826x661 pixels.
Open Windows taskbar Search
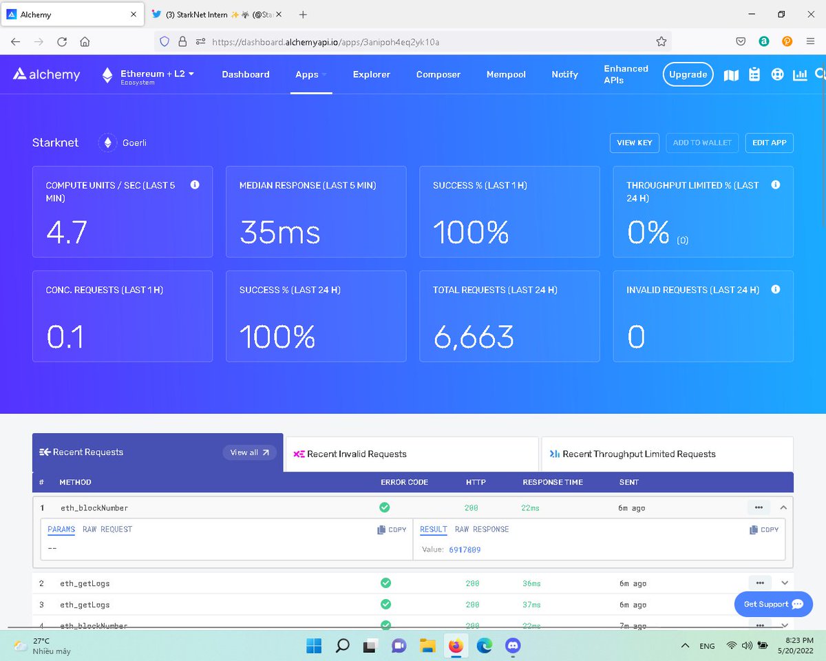342,646
